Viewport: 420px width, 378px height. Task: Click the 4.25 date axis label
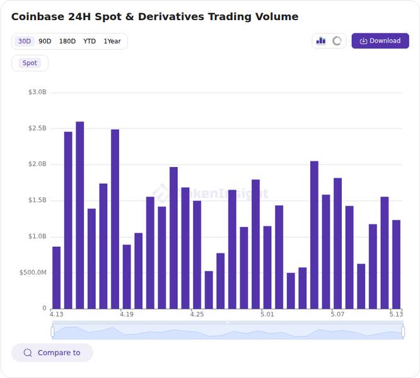[197, 314]
